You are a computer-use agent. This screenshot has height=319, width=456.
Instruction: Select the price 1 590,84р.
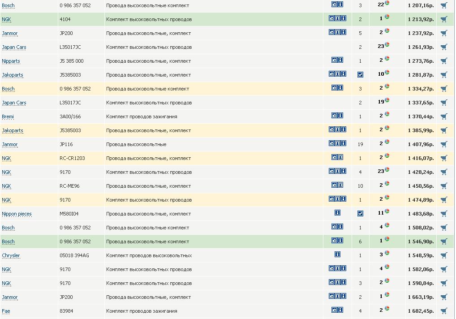[421, 283]
